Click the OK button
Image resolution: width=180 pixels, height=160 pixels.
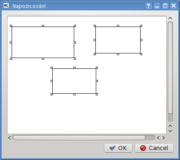pyautogui.click(x=118, y=148)
